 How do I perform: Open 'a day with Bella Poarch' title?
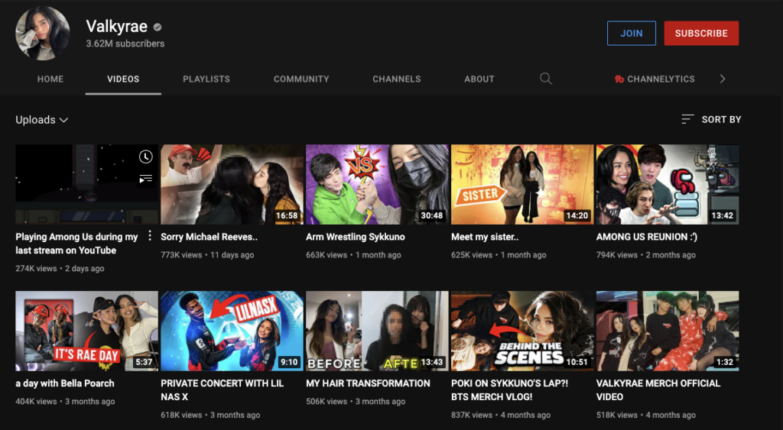pyautogui.click(x=65, y=383)
